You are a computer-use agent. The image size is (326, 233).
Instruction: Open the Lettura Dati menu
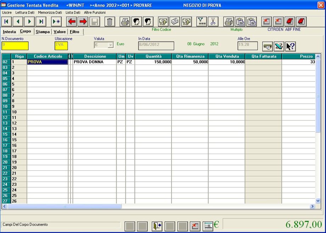25,12
